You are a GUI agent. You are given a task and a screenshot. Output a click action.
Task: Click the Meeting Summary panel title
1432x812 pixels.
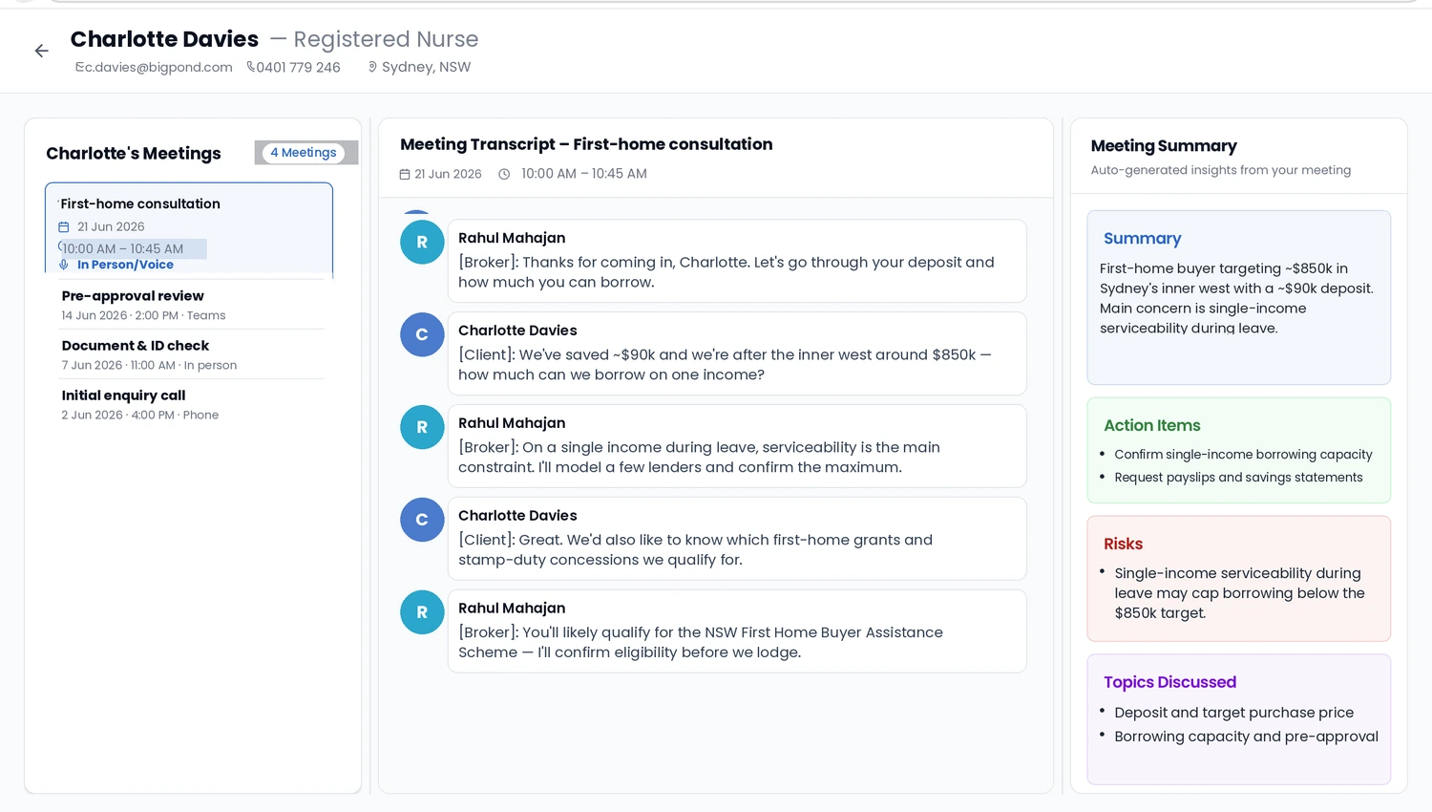[x=1164, y=146]
